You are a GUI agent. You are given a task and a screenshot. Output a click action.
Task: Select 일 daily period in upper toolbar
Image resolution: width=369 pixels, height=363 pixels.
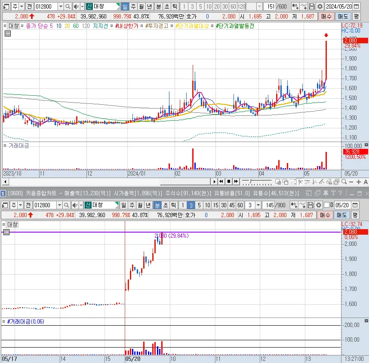tap(125, 6)
